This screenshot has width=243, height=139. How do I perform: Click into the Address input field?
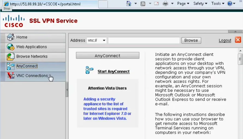[144, 41]
